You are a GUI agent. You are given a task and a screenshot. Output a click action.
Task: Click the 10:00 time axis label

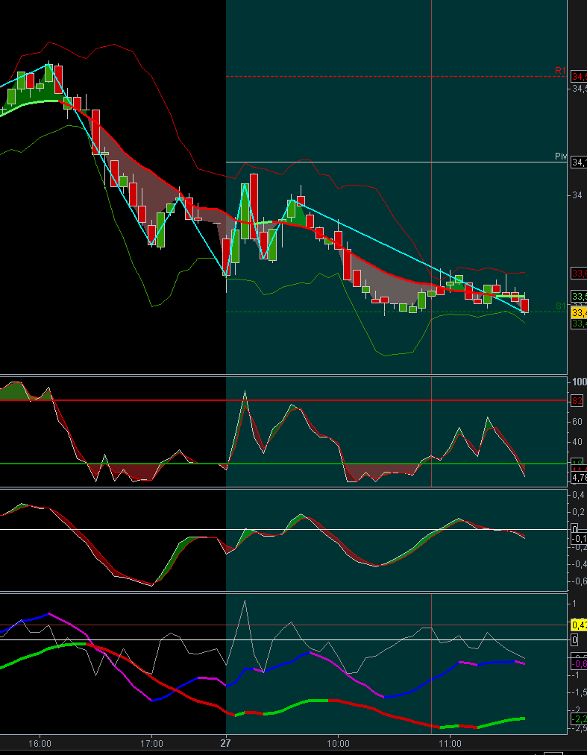(338, 743)
